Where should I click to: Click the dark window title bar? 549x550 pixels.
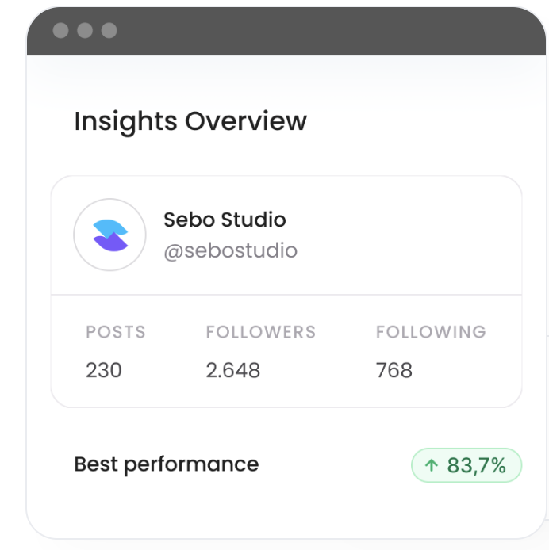(317, 32)
